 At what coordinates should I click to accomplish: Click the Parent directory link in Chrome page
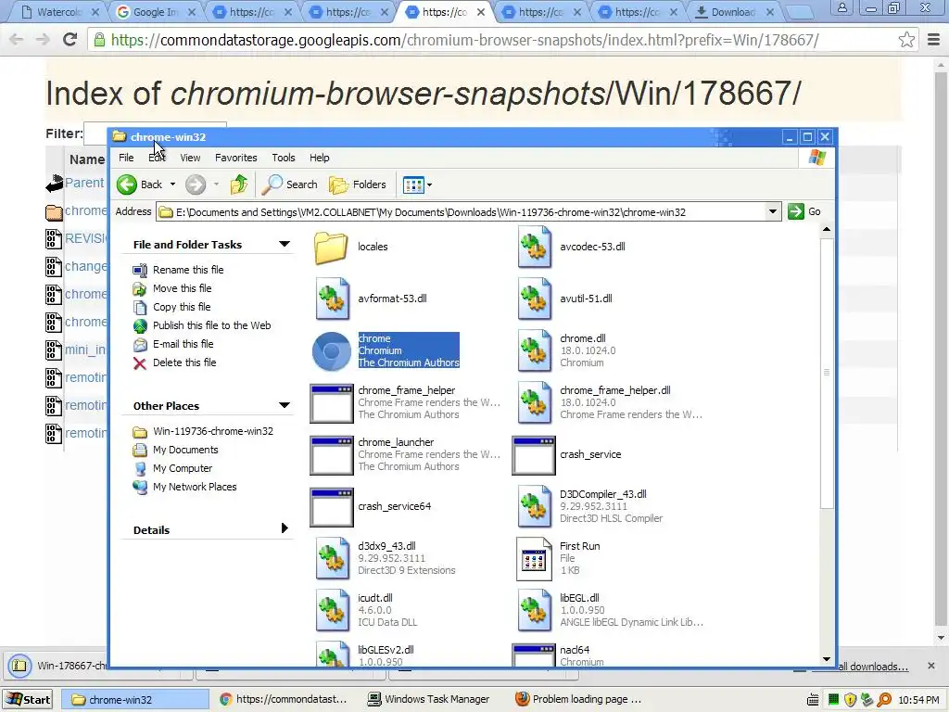pyautogui.click(x=84, y=183)
